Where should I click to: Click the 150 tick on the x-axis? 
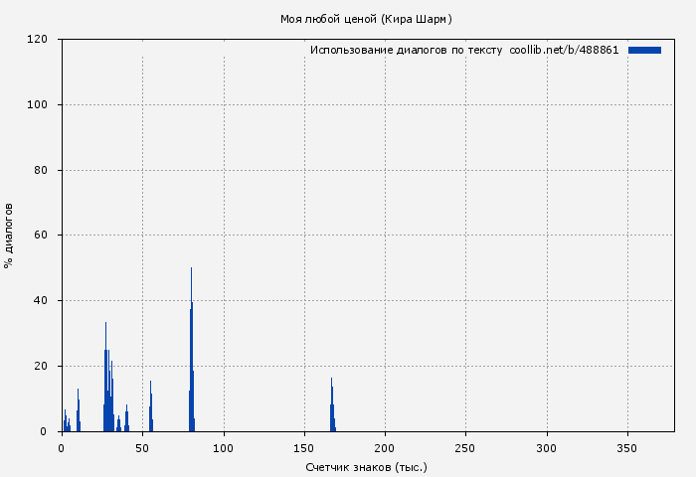304,448
